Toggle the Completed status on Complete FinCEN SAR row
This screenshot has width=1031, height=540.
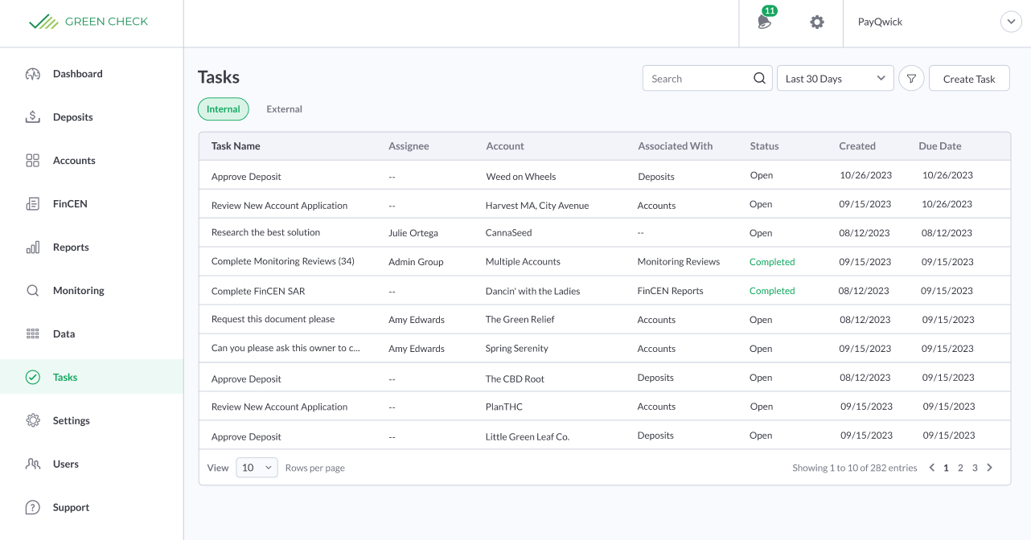[771, 290]
